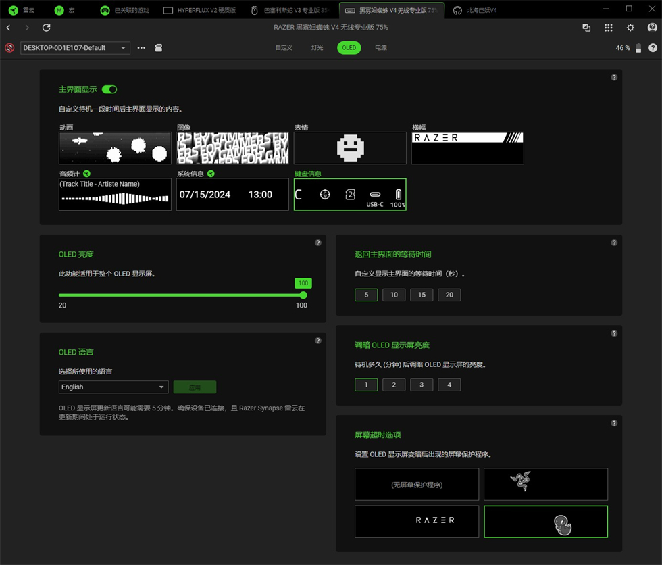Select the 表情 emoji face thumbnail
662x565 pixels.
point(350,148)
